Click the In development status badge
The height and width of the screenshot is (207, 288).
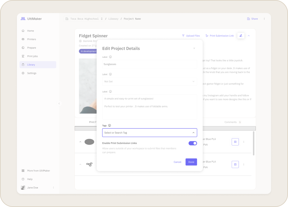coord(88,51)
